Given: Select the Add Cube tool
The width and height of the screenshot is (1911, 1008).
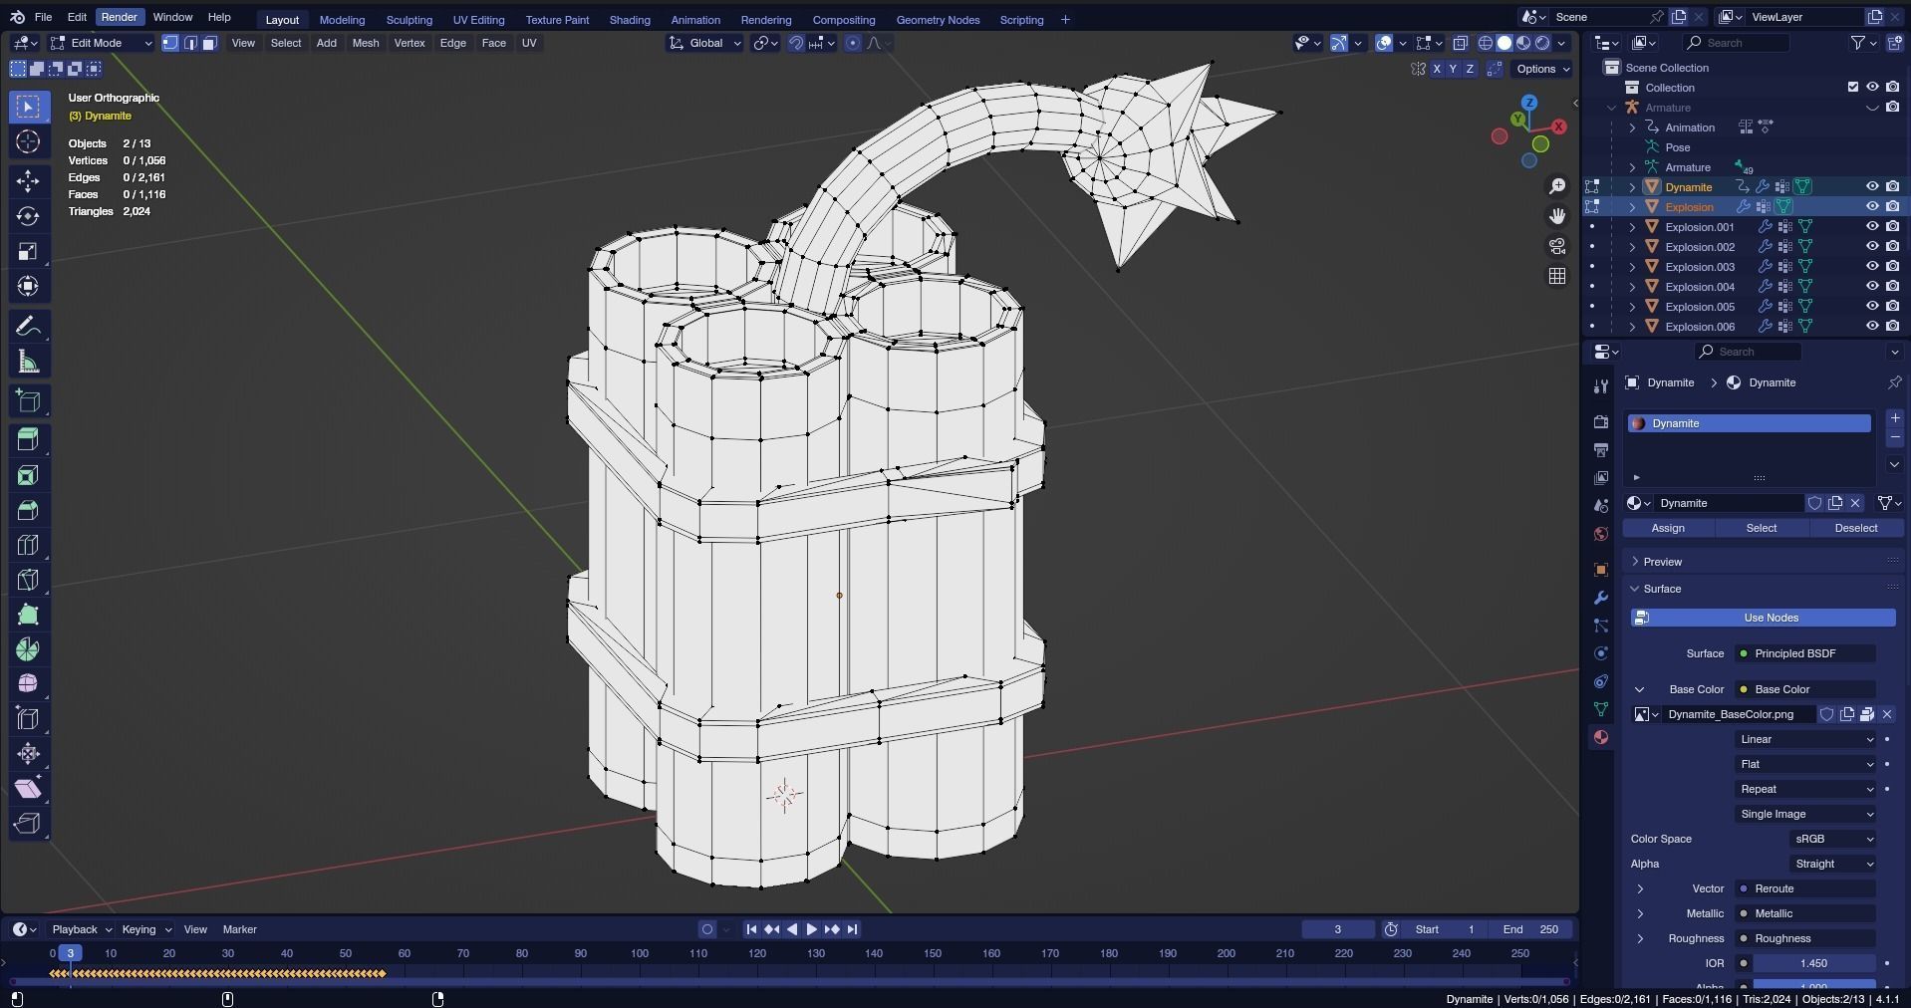Looking at the screenshot, I should (28, 401).
